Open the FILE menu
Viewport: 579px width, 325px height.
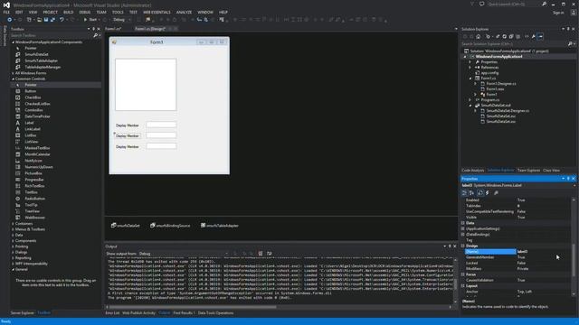(x=6, y=12)
